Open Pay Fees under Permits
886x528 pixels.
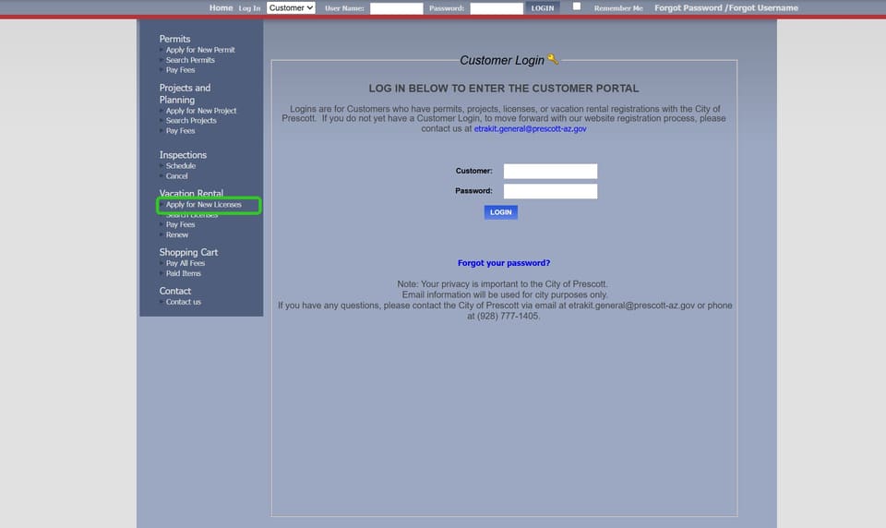pos(180,70)
